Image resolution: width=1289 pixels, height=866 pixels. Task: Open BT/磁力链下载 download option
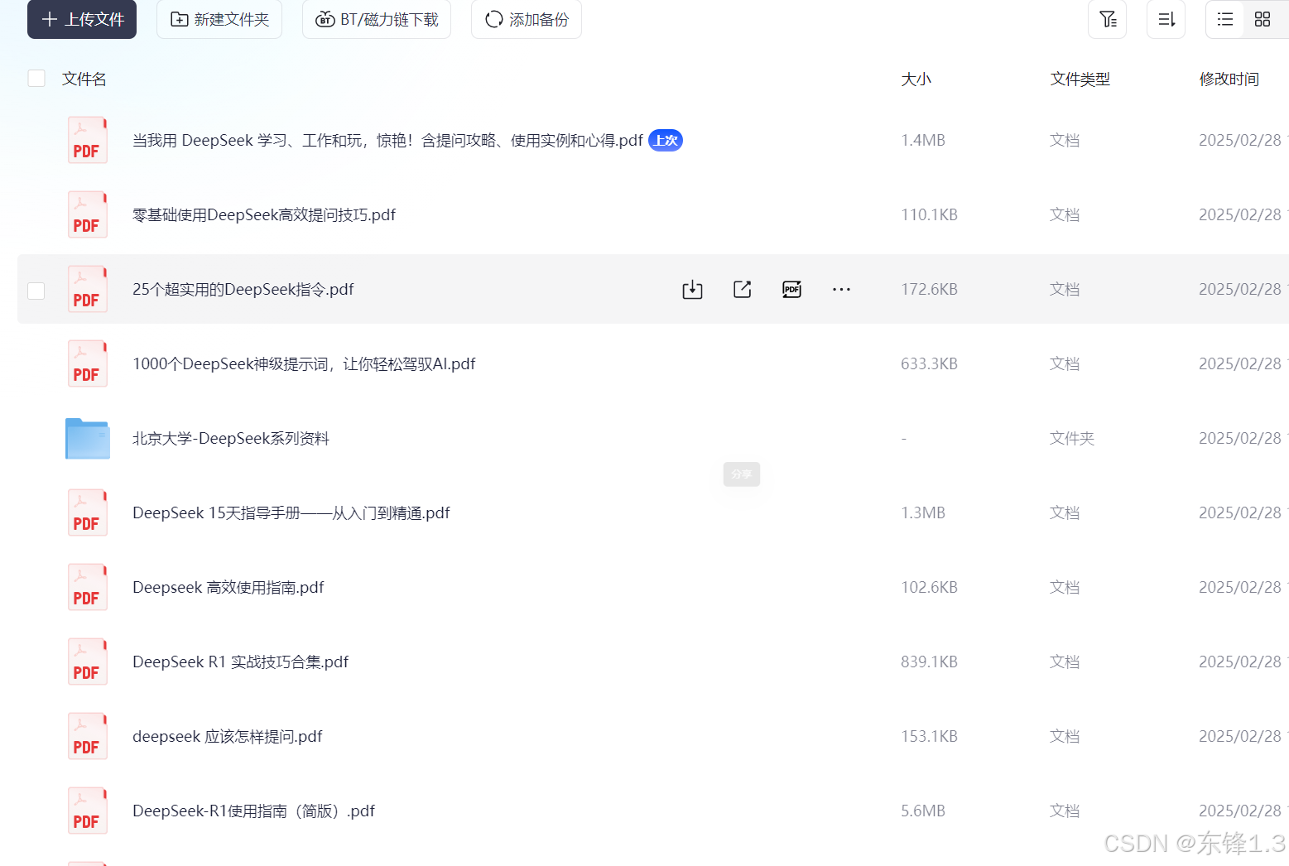click(x=377, y=19)
